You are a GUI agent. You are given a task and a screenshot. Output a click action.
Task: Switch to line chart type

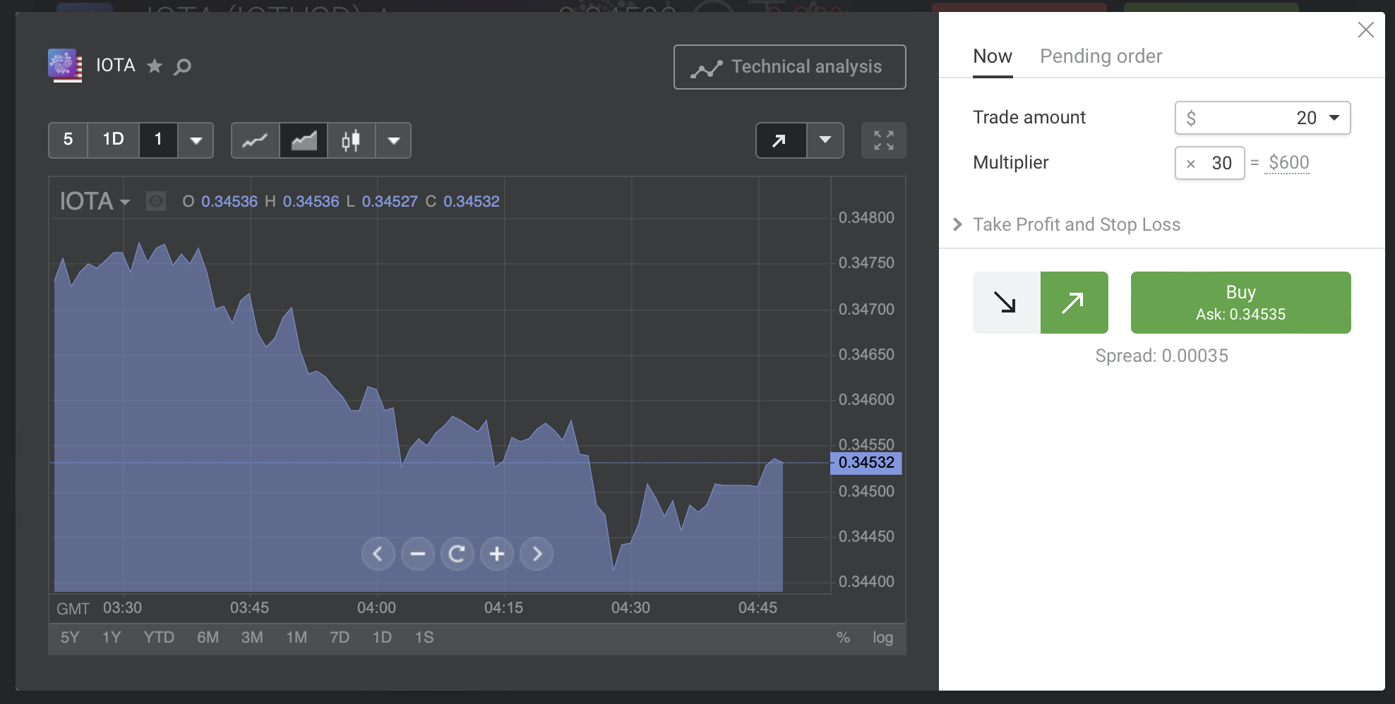coord(255,140)
